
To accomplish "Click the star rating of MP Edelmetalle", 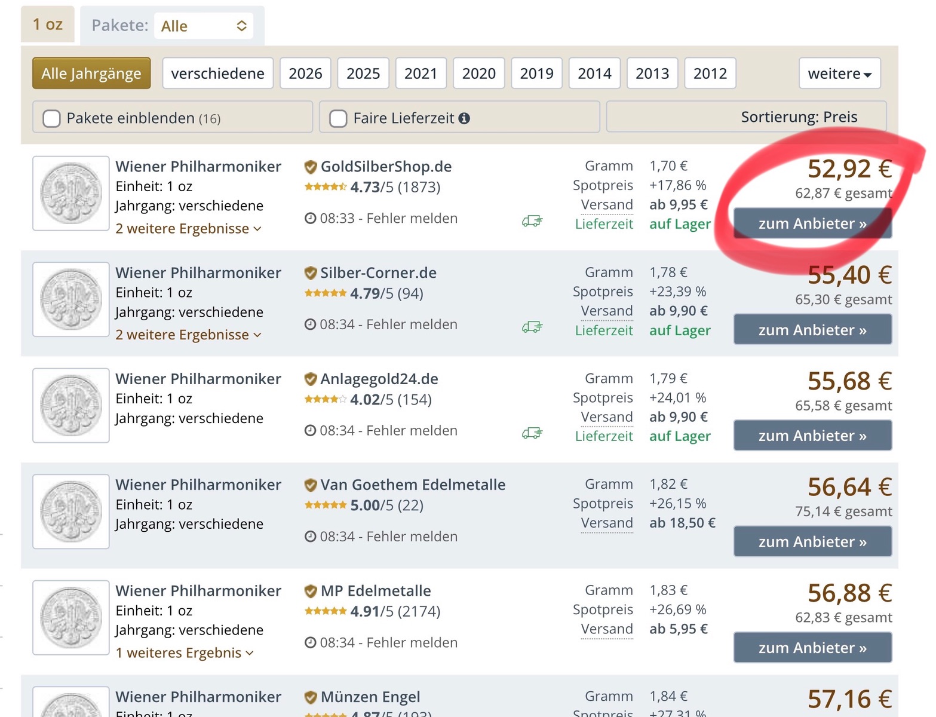I will [x=326, y=611].
